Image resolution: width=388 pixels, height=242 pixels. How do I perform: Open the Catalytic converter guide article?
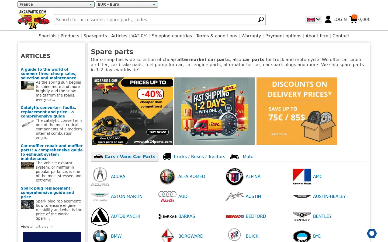[x=48, y=112]
